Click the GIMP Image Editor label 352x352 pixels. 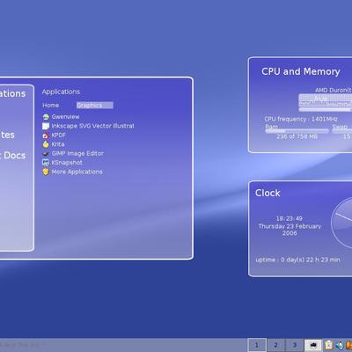click(x=77, y=153)
